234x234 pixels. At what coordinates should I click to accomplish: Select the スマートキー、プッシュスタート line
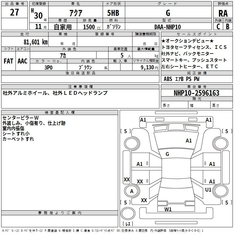click(x=194, y=60)
